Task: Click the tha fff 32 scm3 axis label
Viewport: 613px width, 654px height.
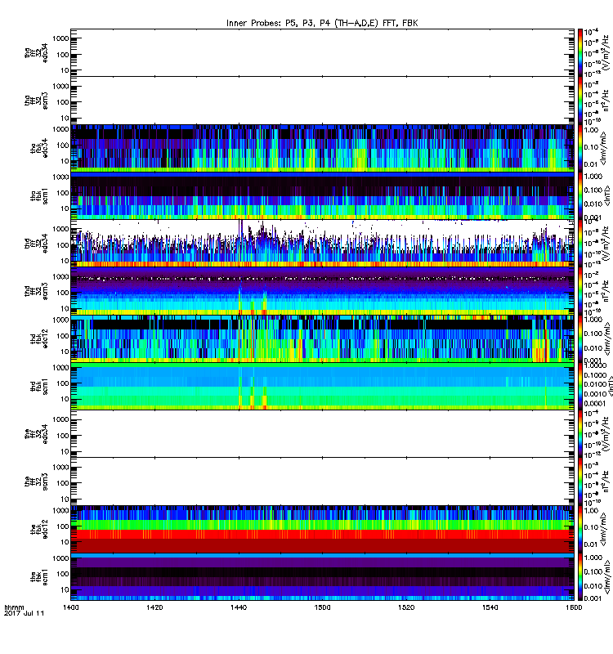Action: pos(36,101)
